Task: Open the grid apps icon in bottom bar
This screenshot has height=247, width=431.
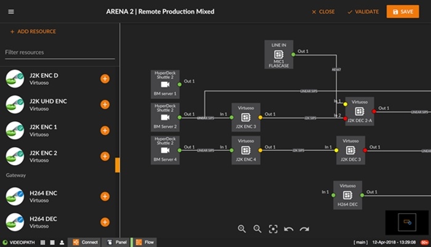Action: coord(43,242)
